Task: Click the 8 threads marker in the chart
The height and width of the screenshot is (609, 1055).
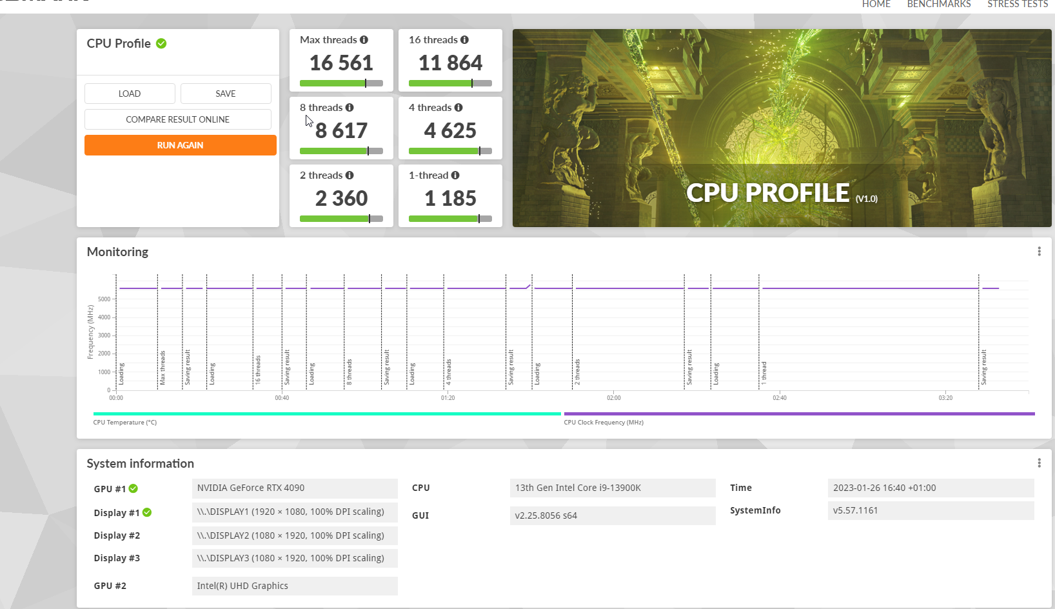Action: point(350,372)
